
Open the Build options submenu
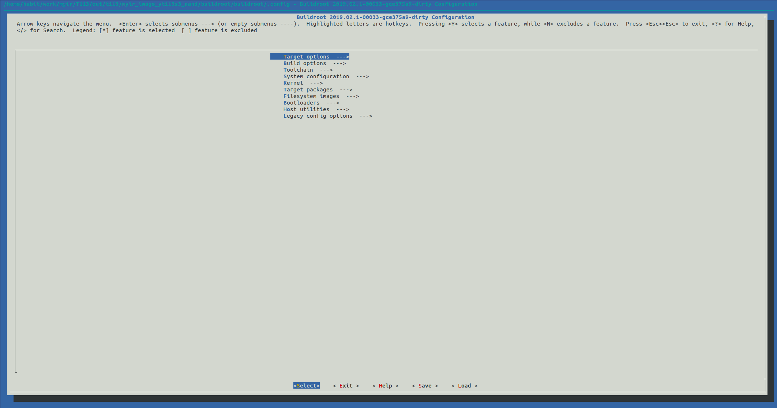(304, 63)
